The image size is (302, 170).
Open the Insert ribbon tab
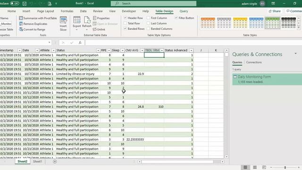(x=26, y=11)
